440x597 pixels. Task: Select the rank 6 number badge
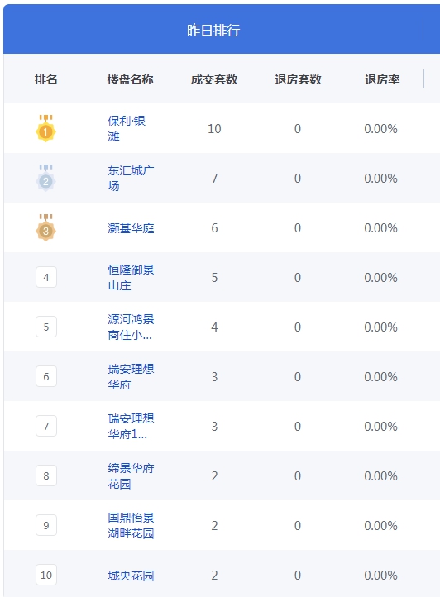(46, 376)
